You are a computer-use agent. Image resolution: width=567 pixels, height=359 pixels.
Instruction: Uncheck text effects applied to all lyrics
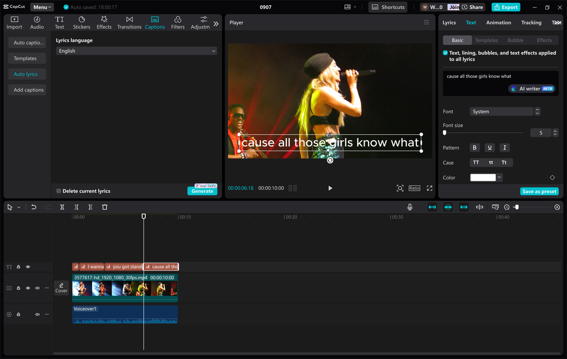pos(445,53)
